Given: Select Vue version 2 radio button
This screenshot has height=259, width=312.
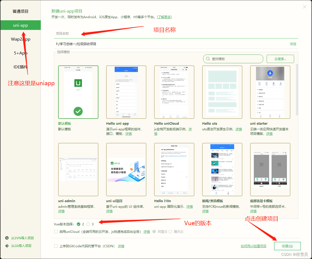Looking at the screenshot, I should point(79,224).
